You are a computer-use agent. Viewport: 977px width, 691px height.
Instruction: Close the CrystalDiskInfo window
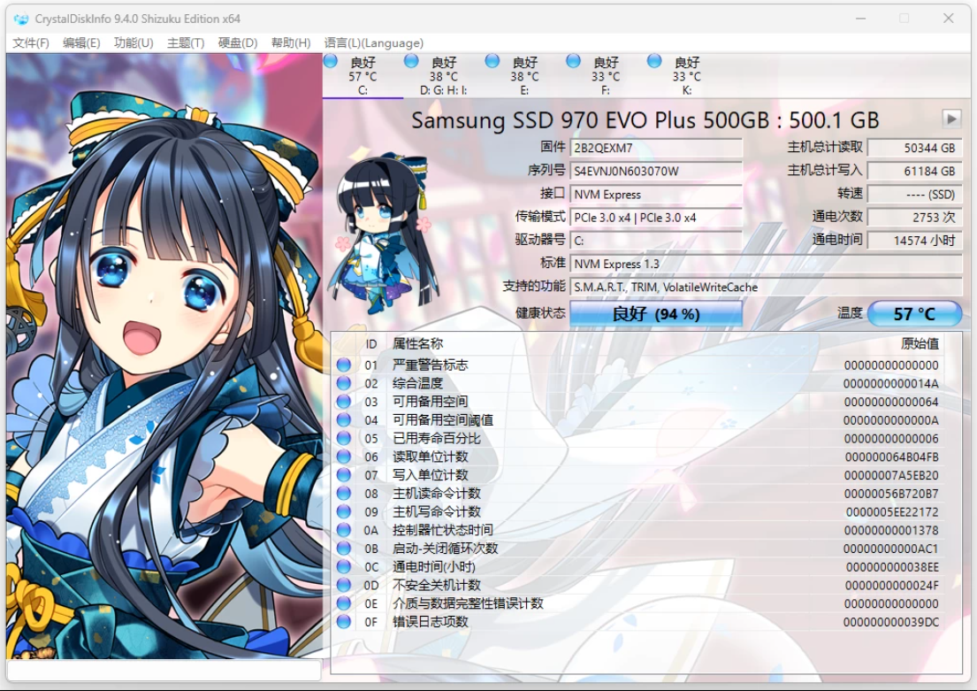point(949,19)
